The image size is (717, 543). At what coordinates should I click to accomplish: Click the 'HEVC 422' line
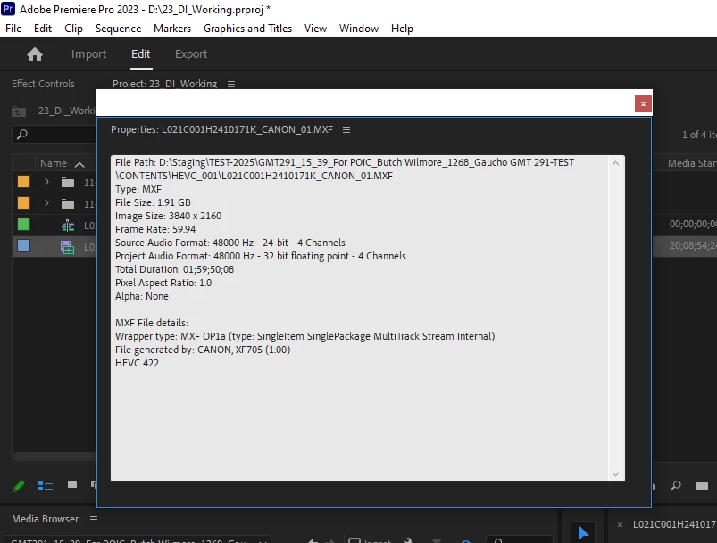coord(137,364)
